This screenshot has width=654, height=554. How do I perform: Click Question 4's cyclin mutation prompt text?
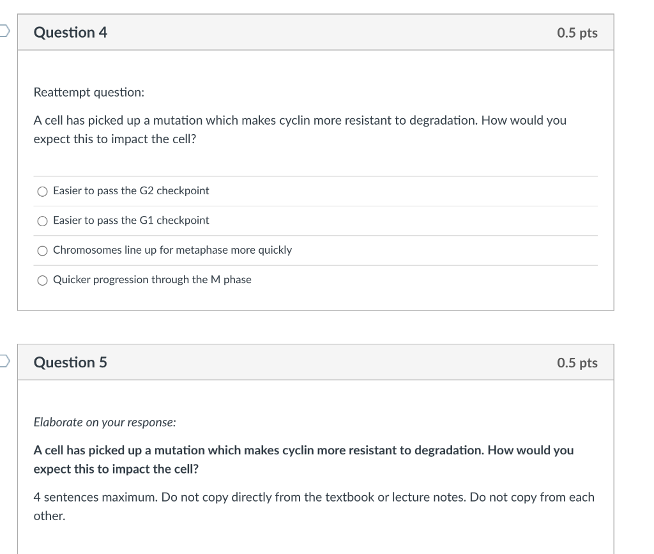pyautogui.click(x=300, y=129)
